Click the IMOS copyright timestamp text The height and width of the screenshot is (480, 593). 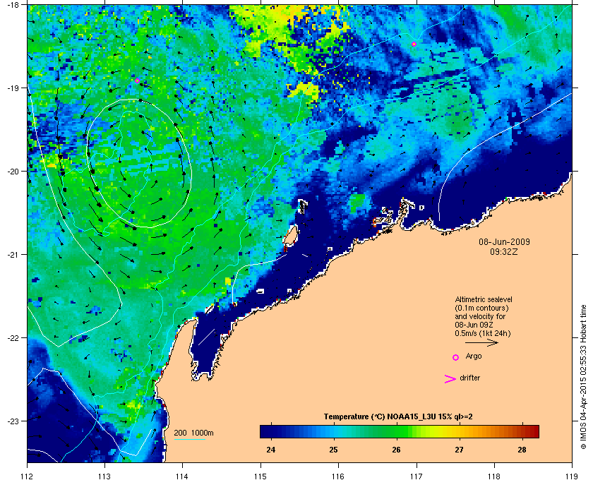[583, 378]
